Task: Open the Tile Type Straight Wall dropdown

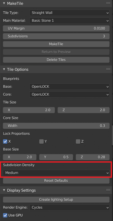Action: coord(69,13)
